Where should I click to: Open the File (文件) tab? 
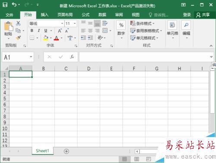(10, 15)
